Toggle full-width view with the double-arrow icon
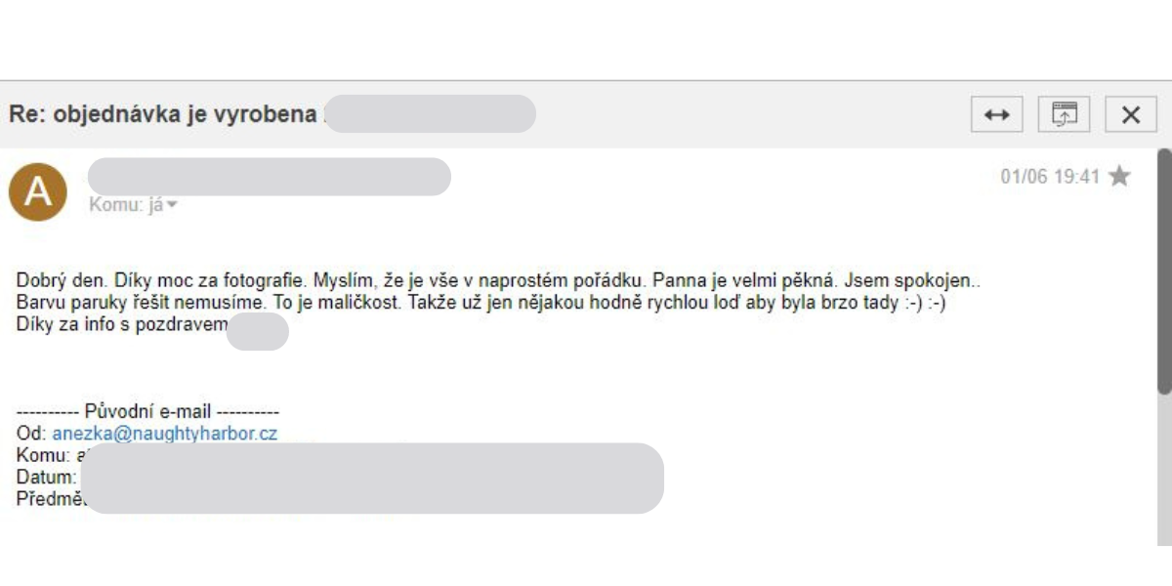The height and width of the screenshot is (586, 1172). coord(996,114)
